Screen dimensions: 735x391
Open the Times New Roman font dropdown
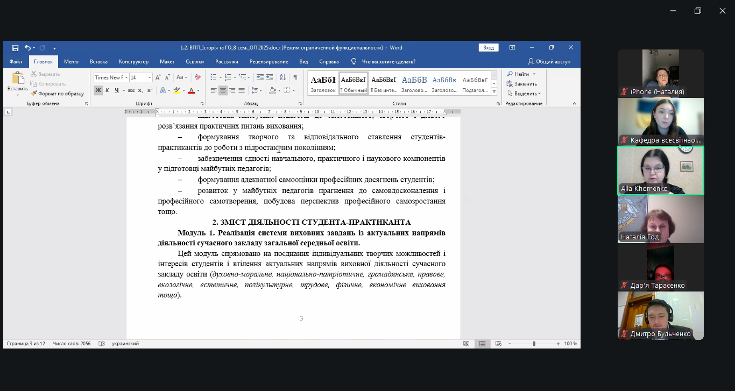pos(127,77)
